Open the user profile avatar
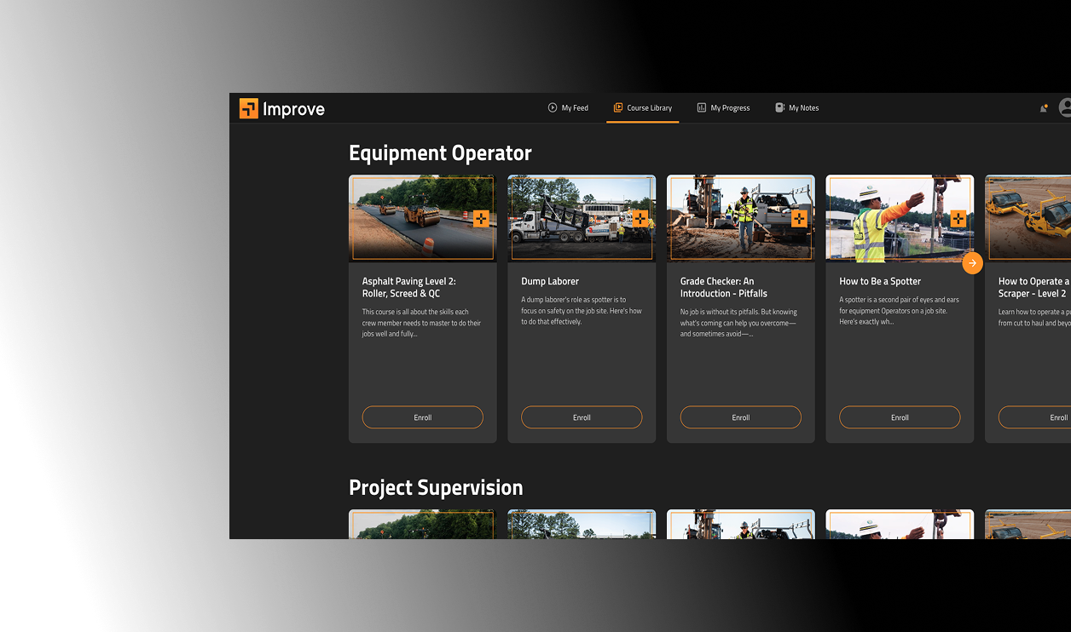Viewport: 1071px width, 632px height. click(1065, 108)
